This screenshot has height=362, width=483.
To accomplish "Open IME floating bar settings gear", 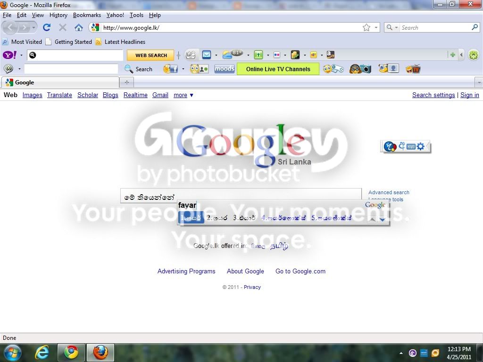I will [x=420, y=147].
